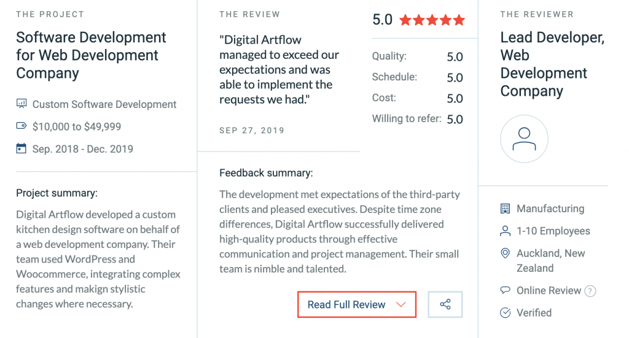Select the Custom Software Development label
The image size is (629, 338).
pos(104,104)
